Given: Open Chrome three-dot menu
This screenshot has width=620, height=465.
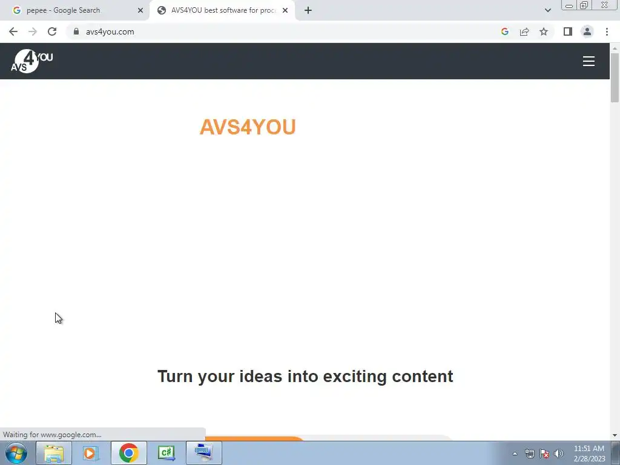Looking at the screenshot, I should [x=607, y=31].
